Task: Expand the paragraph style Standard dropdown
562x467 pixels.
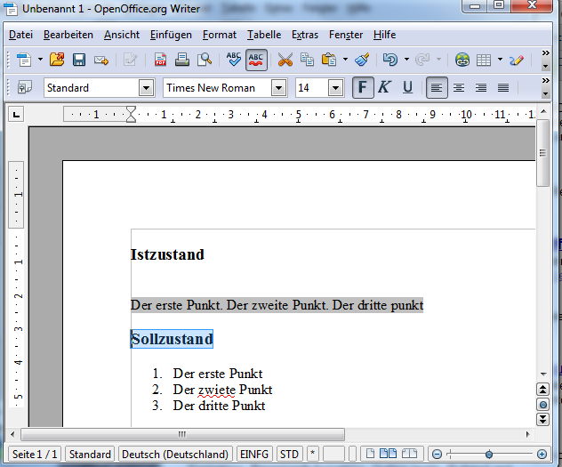Action: click(147, 87)
